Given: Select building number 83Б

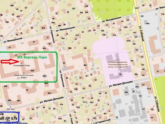Looking at the screenshot, I should [x=32, y=71].
